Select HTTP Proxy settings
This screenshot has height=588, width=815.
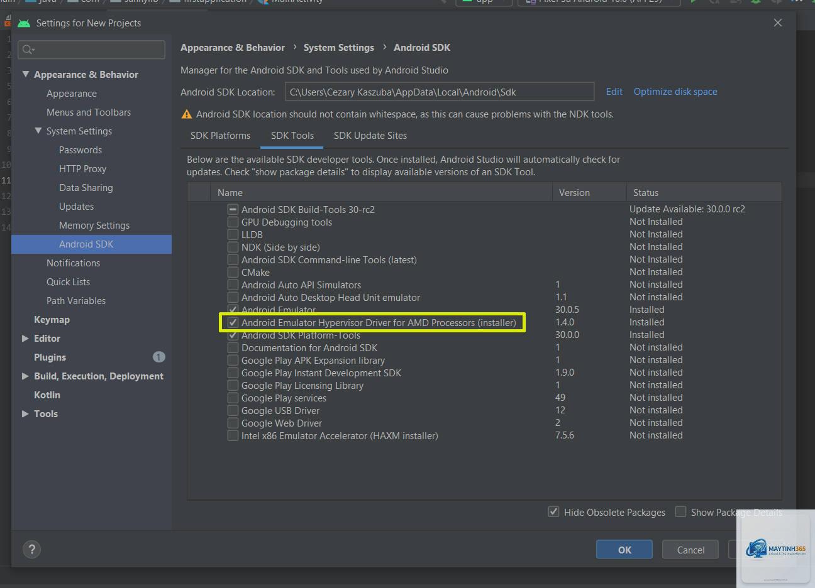(x=82, y=168)
